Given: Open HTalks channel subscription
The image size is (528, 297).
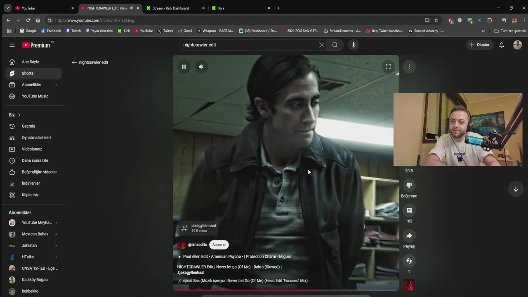Looking at the screenshot, I should point(33,257).
